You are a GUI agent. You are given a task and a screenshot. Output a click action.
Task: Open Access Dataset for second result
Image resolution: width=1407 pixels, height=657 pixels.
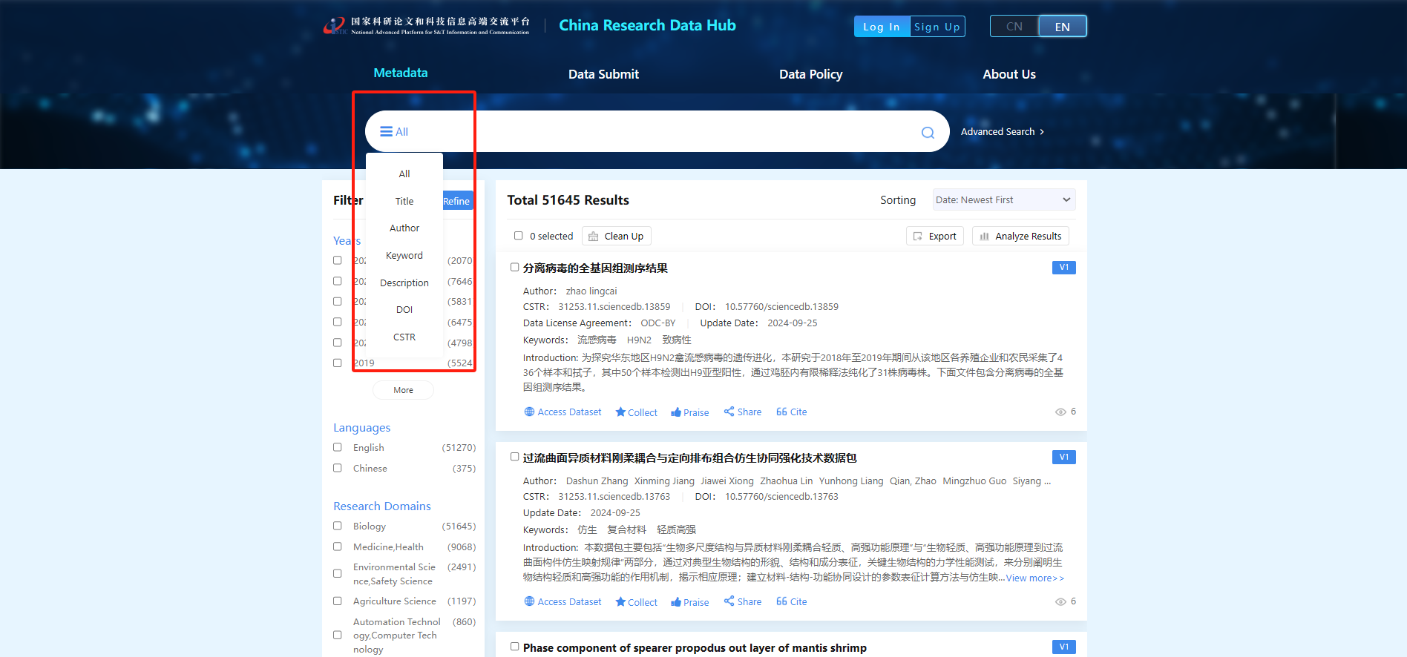(563, 601)
